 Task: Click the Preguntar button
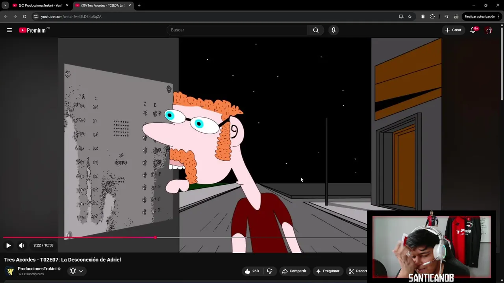pyautogui.click(x=328, y=271)
